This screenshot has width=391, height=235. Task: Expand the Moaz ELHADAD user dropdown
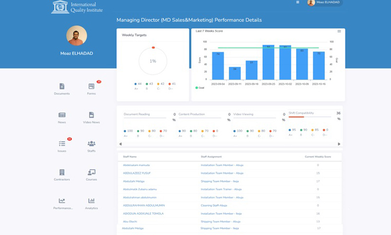[324, 3]
